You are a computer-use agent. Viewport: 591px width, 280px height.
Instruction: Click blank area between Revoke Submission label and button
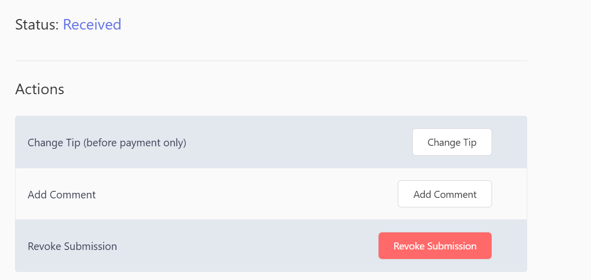click(x=245, y=246)
